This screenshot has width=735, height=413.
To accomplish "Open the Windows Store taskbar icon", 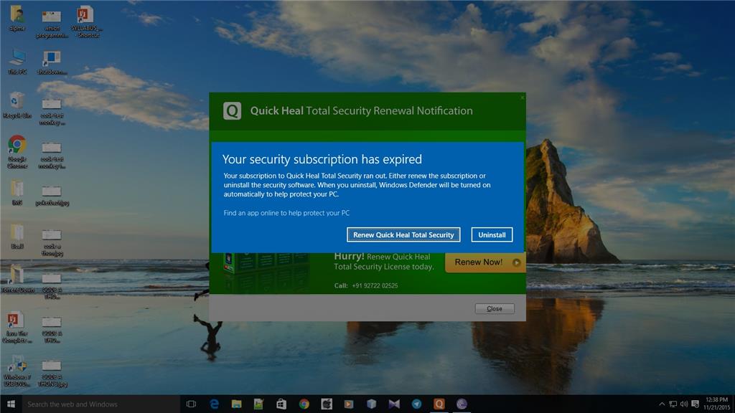I will (x=281, y=404).
